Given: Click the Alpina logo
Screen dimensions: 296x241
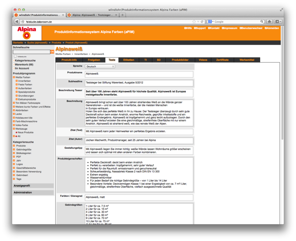Looking at the screenshot, I should point(27,33).
